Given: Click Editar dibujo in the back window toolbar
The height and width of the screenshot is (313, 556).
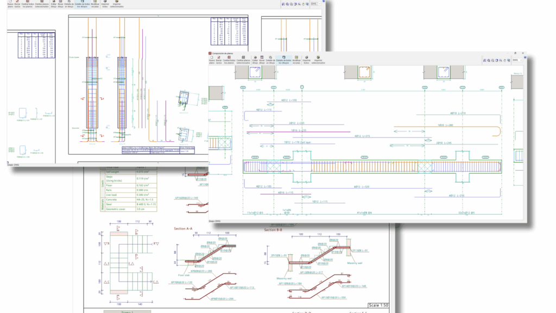Looking at the screenshot, I should click(x=54, y=4).
